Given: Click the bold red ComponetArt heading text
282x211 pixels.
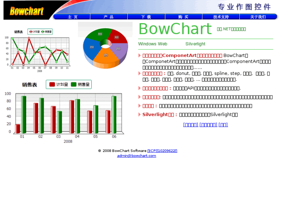Looking at the screenshot, I should (182, 55).
